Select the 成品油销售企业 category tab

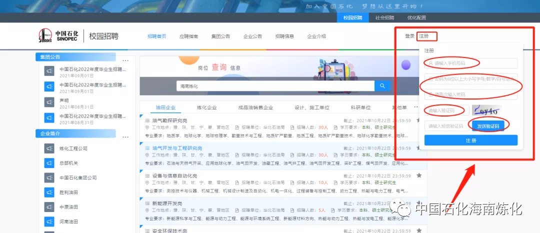click(x=255, y=107)
